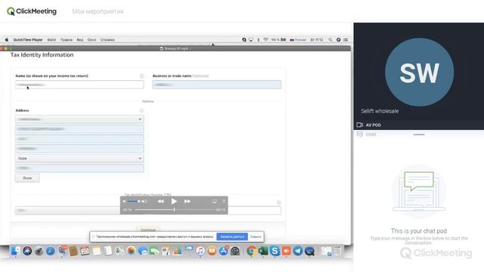
Task: Click the info icon beside Address
Action: point(141,110)
